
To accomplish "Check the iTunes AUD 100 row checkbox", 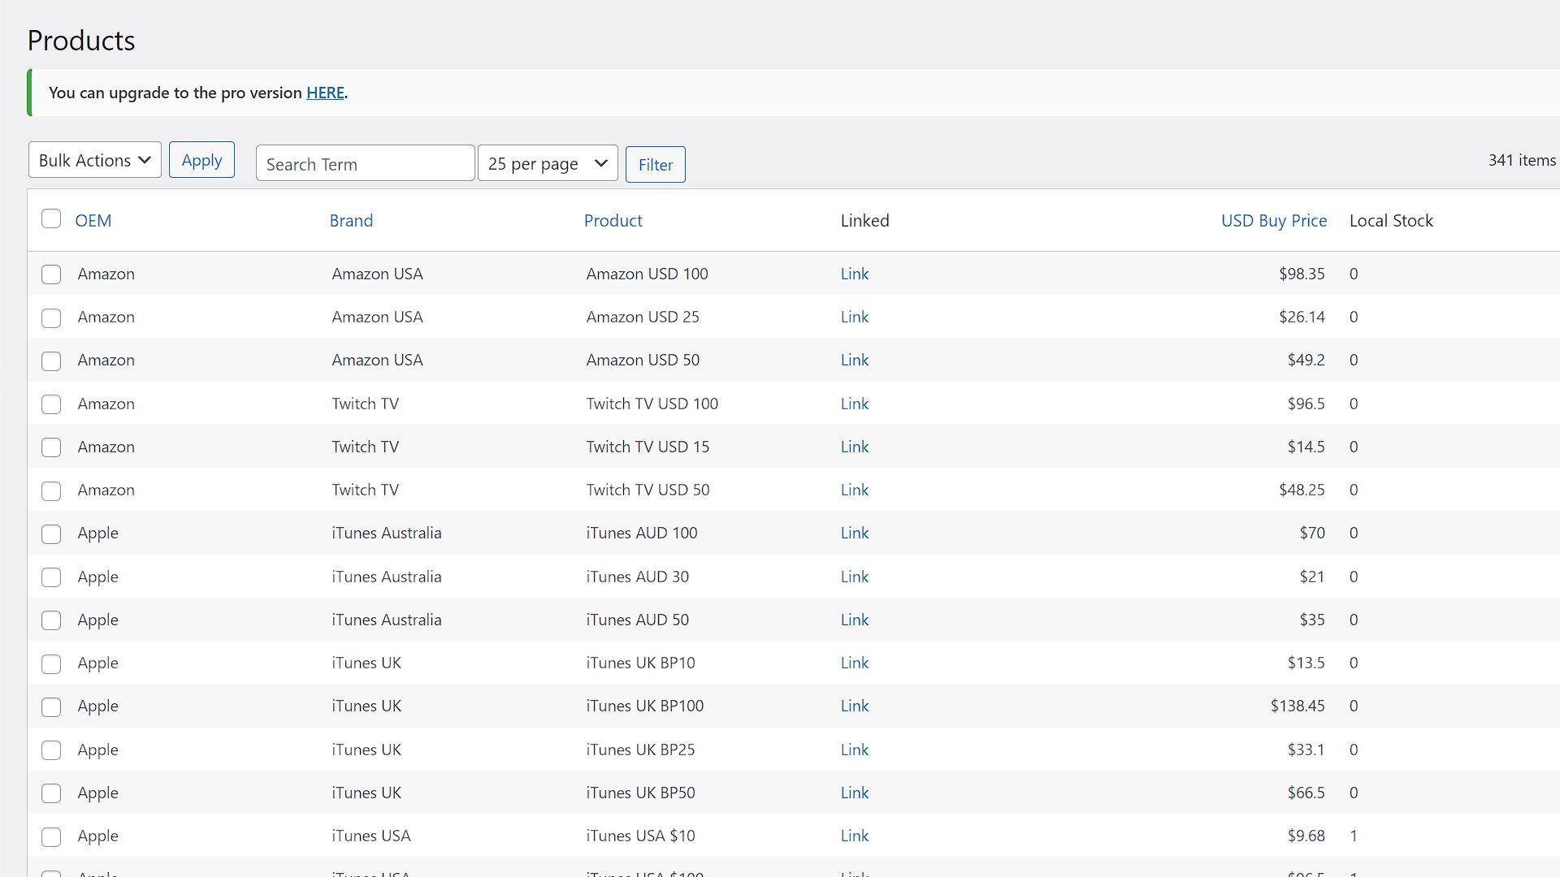I will pos(51,534).
